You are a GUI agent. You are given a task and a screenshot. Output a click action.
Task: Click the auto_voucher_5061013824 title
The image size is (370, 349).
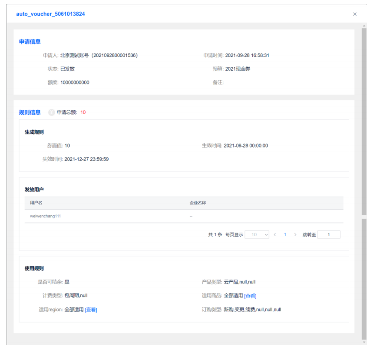(x=50, y=14)
